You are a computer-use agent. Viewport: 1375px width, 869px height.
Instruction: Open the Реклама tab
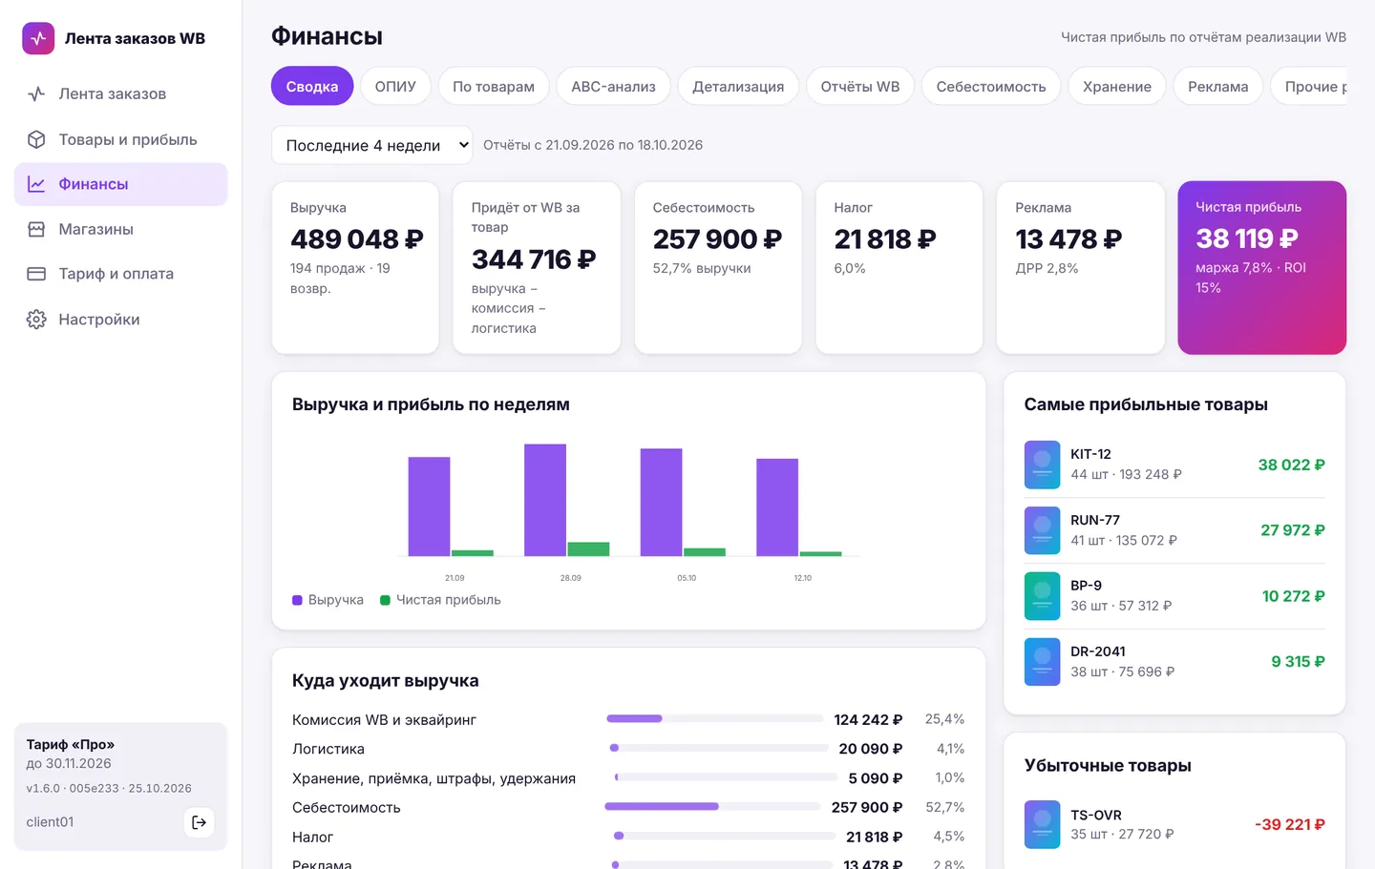[1218, 86]
